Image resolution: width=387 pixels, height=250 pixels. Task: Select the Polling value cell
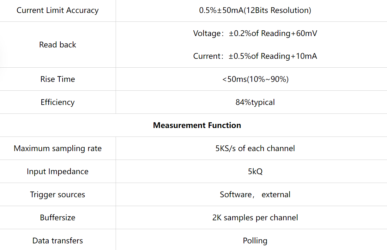pos(255,241)
